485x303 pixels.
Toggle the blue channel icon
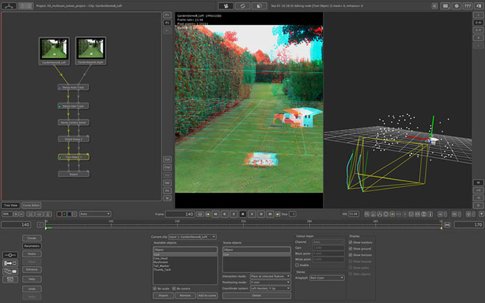click(69, 214)
